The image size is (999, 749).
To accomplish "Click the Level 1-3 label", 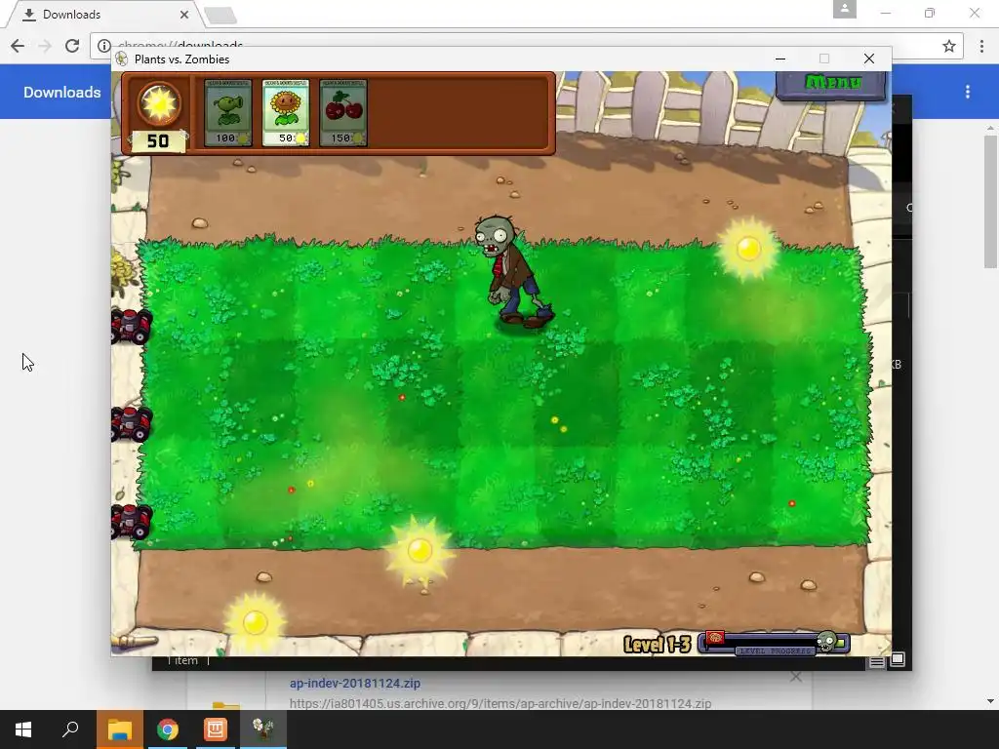I will tap(657, 645).
